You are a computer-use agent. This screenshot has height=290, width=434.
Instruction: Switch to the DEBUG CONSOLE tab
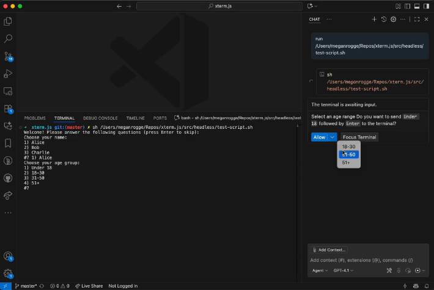click(x=100, y=118)
